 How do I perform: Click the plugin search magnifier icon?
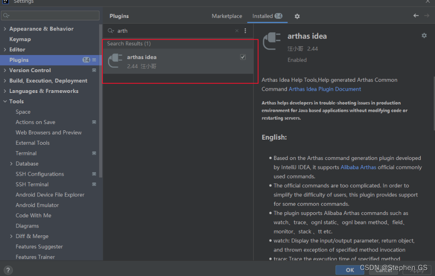pyautogui.click(x=111, y=31)
